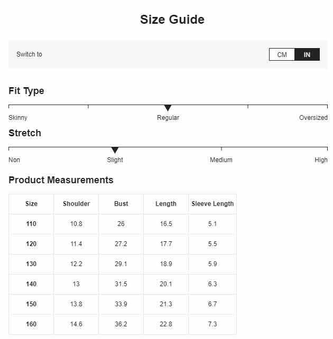
Task: Click the Size column header
Action: (x=31, y=204)
